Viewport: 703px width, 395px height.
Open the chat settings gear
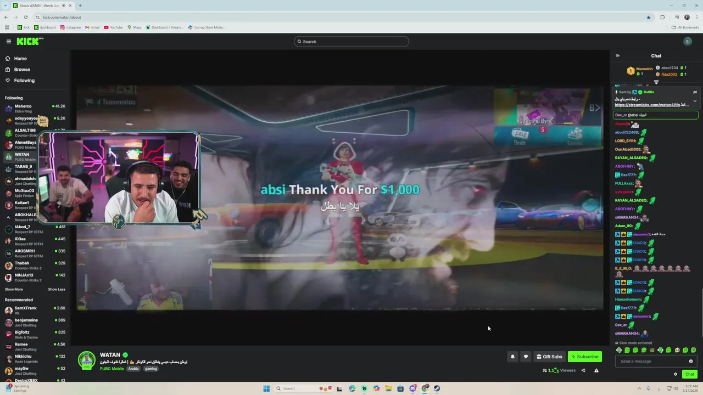pyautogui.click(x=676, y=374)
